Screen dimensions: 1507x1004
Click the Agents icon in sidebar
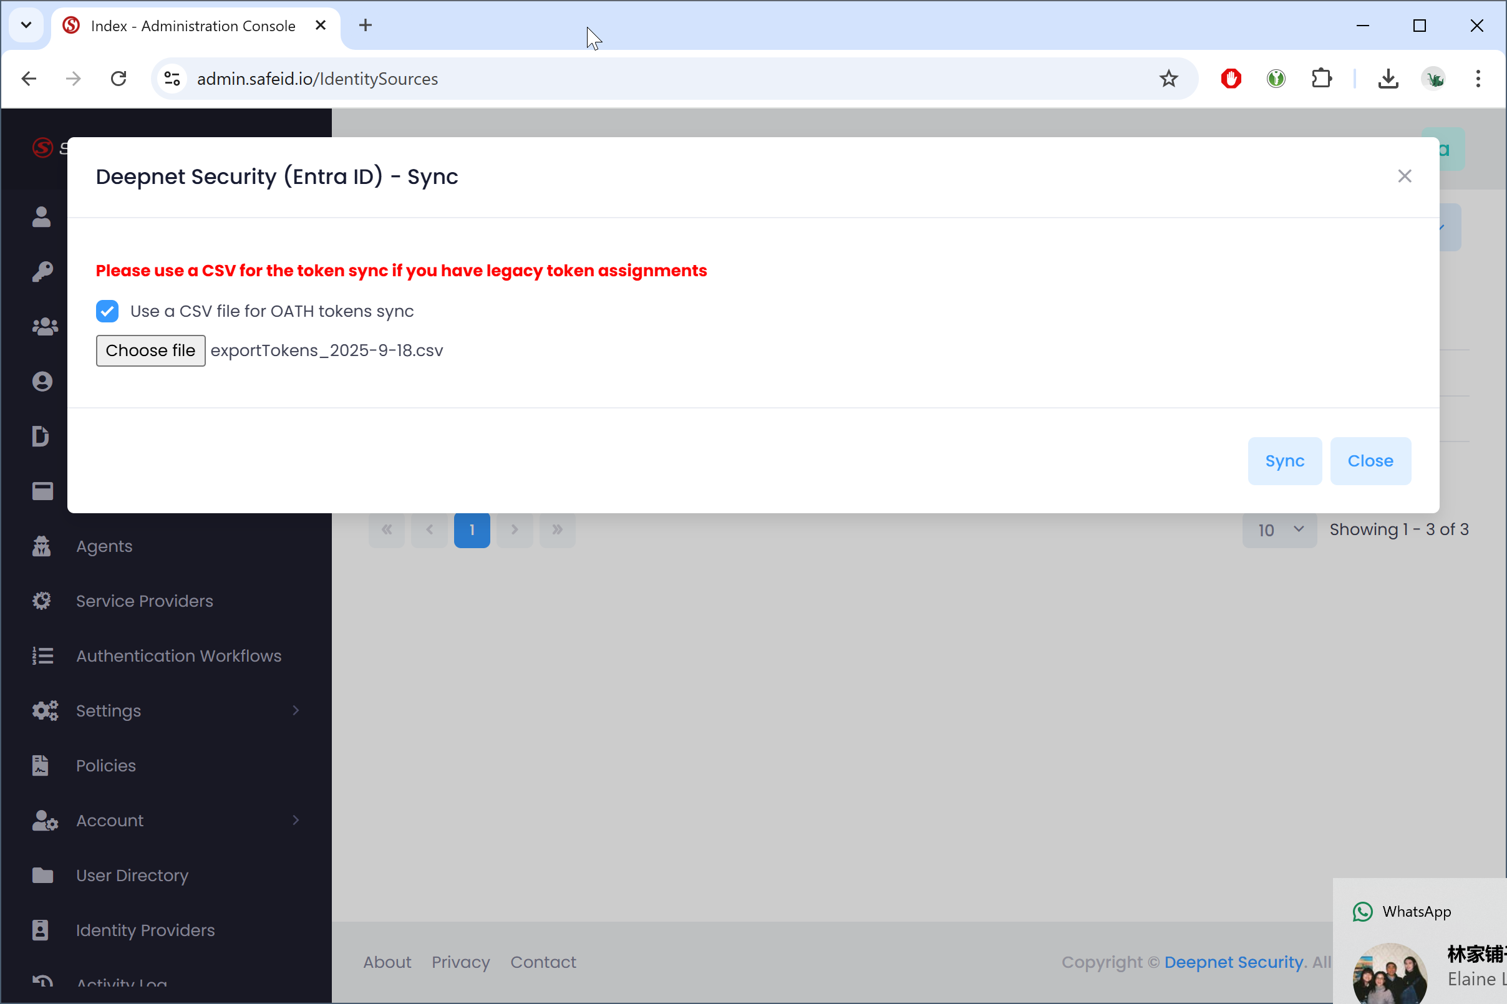[x=42, y=546]
